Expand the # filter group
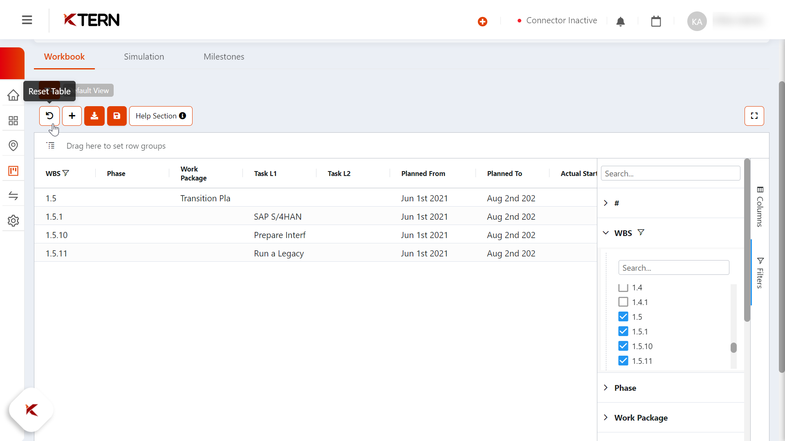This screenshot has width=785, height=441. pyautogui.click(x=606, y=203)
